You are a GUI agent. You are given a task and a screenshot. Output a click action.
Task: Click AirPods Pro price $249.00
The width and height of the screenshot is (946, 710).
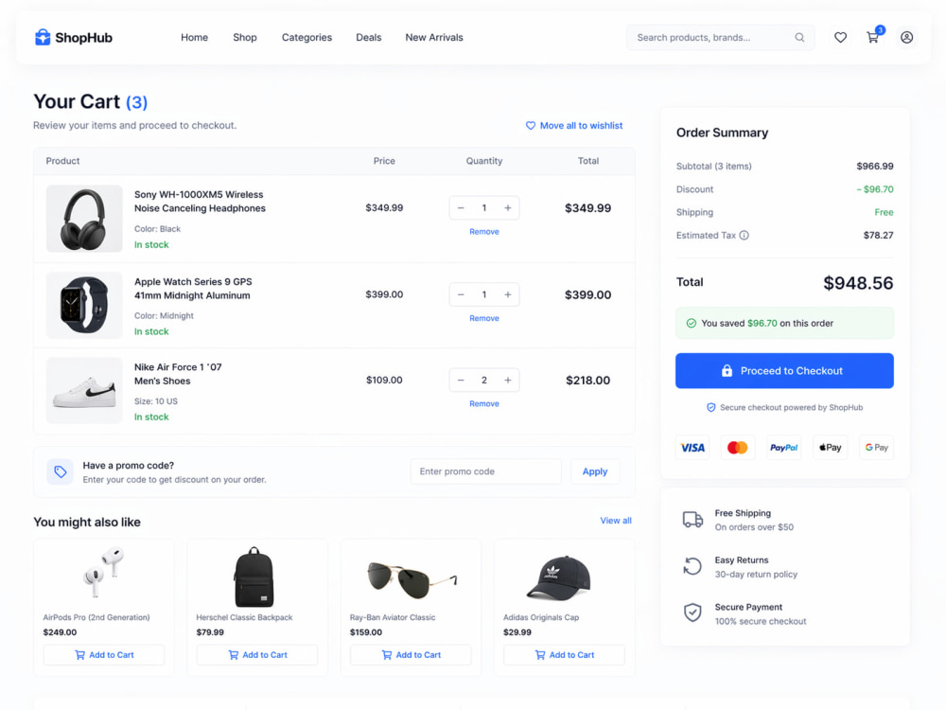pos(60,632)
